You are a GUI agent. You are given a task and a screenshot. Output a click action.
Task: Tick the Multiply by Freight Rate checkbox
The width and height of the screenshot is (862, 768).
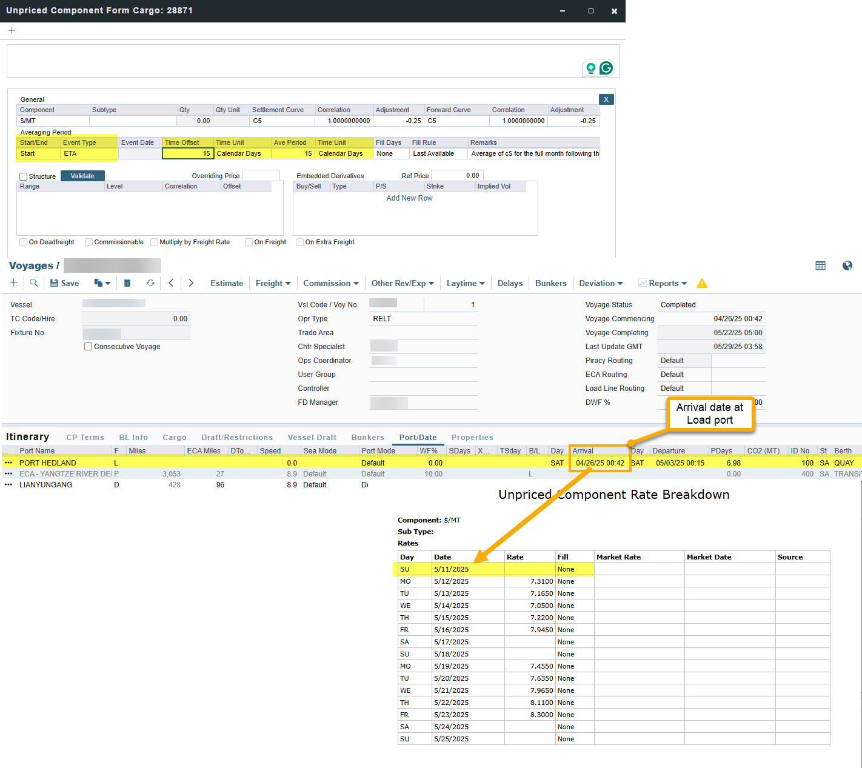click(155, 242)
